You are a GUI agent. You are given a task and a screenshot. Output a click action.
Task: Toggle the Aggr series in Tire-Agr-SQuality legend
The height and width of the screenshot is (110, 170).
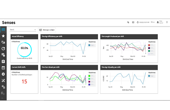[x=151, y=76]
